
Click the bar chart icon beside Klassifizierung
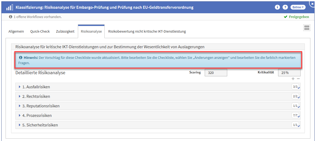coord(10,7)
